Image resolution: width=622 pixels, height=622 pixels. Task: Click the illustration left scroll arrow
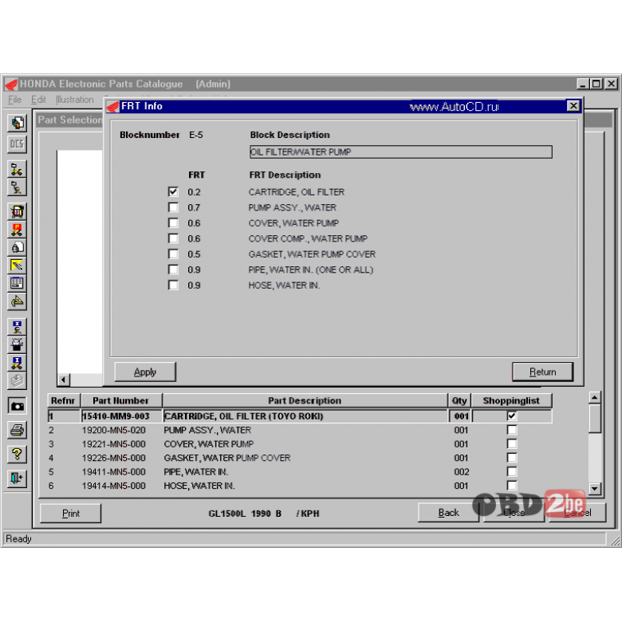[64, 380]
